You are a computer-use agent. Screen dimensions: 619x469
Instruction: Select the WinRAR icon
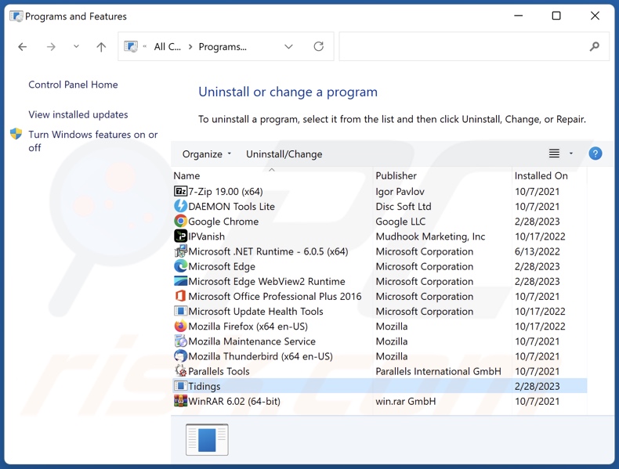pos(180,401)
